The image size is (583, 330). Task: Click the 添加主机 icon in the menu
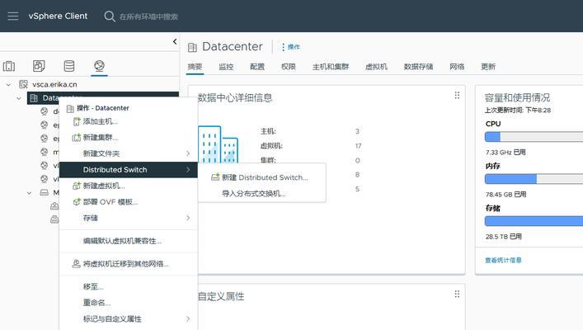click(77, 121)
